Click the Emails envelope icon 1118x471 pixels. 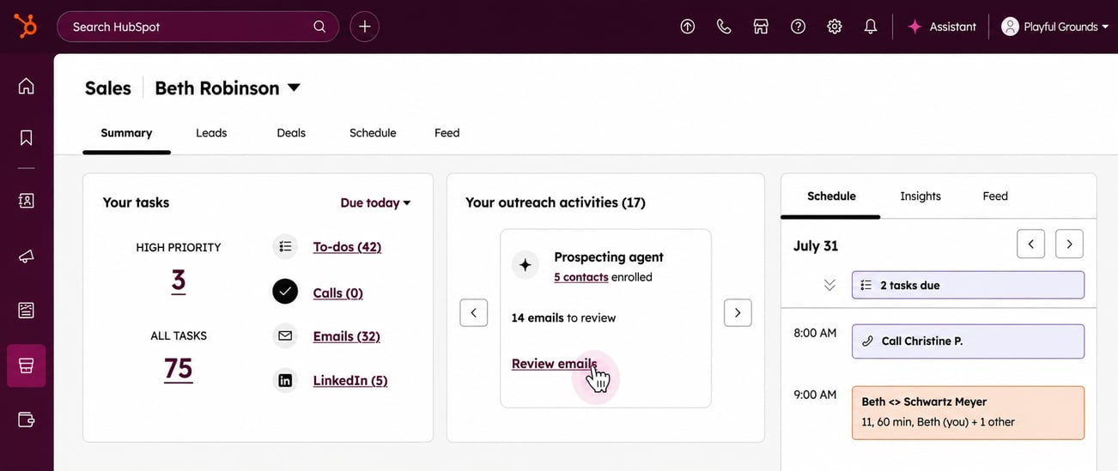click(x=285, y=335)
